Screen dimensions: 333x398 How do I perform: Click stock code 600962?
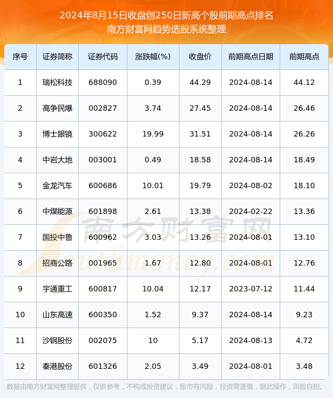[103, 237]
